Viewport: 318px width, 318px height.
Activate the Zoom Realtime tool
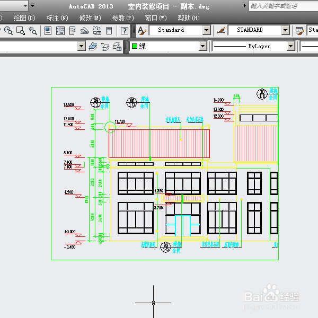8,31
